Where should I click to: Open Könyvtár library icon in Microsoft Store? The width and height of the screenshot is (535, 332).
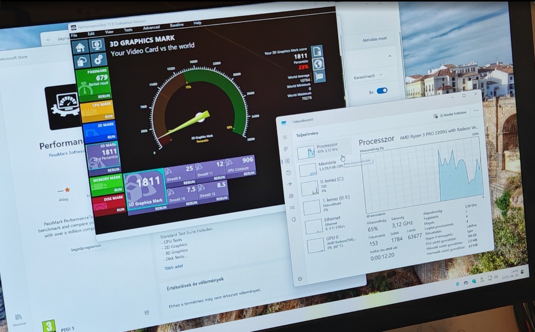[18, 319]
